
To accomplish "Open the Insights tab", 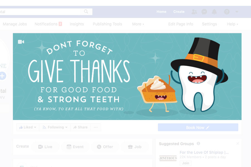I will click(x=77, y=24).
